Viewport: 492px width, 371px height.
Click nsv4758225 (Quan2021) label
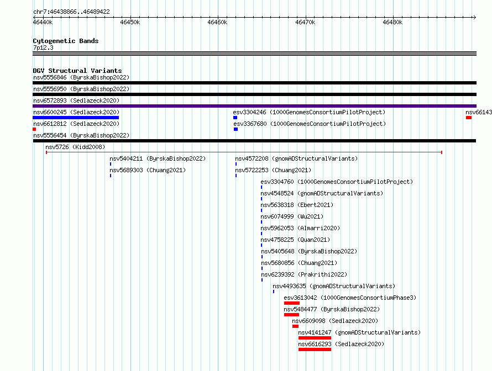click(x=295, y=240)
